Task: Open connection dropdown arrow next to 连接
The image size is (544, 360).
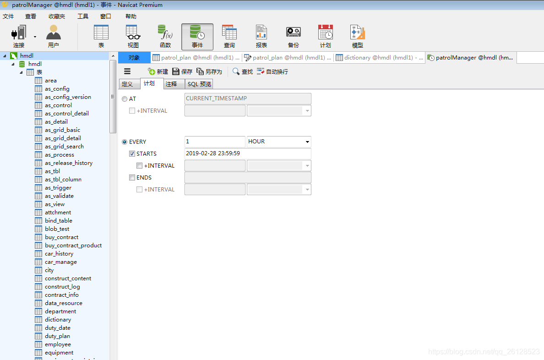Action: point(35,37)
